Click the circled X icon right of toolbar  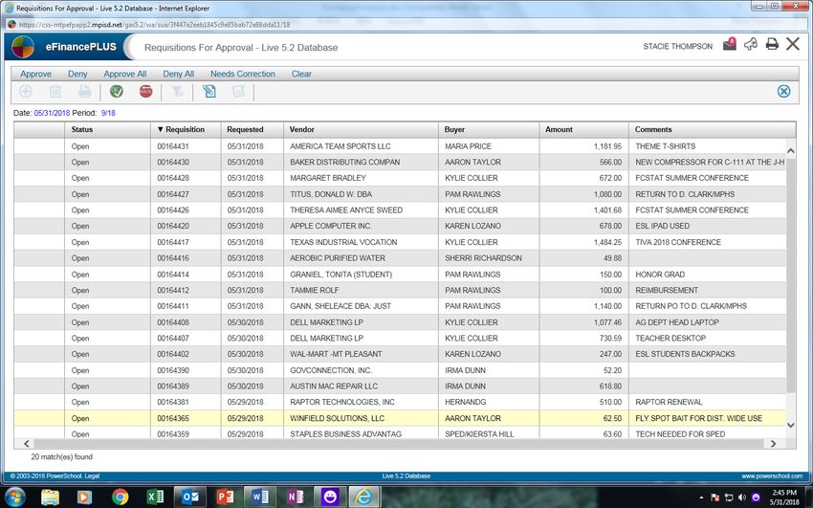(x=783, y=92)
